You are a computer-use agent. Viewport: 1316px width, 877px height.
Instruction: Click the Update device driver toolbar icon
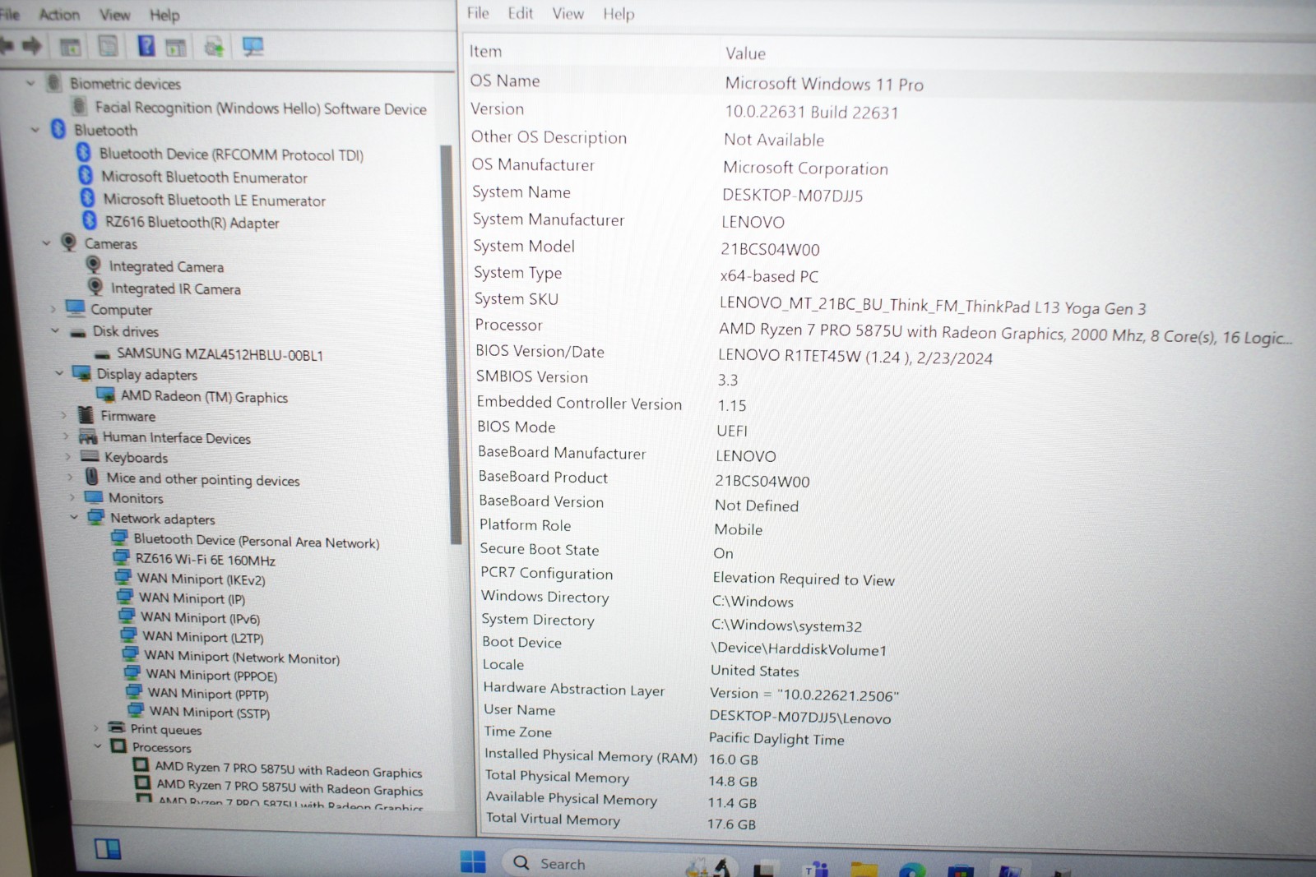215,47
